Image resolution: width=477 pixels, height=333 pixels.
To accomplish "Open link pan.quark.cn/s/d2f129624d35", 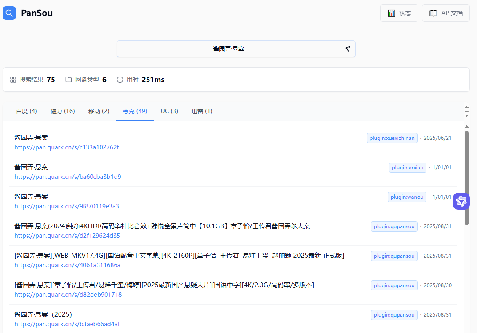I will 67,236.
